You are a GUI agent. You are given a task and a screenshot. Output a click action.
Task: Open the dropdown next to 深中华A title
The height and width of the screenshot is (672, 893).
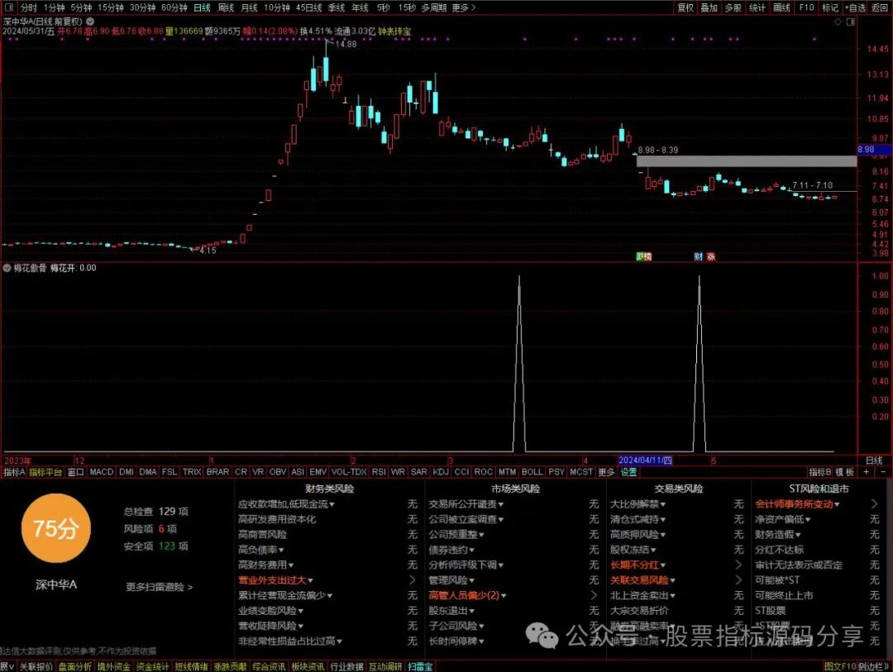pos(90,21)
